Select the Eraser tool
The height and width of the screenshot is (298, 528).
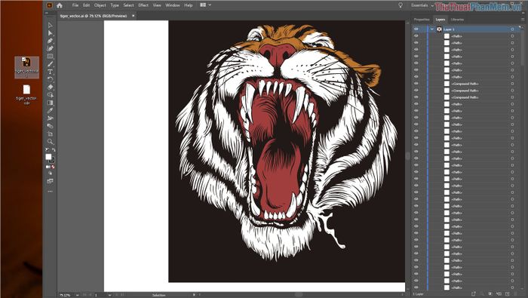[x=51, y=88]
